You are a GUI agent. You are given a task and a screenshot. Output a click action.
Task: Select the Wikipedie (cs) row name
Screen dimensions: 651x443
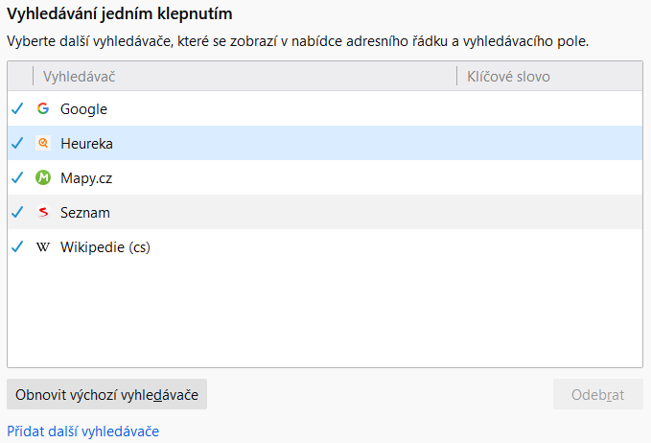coord(105,247)
